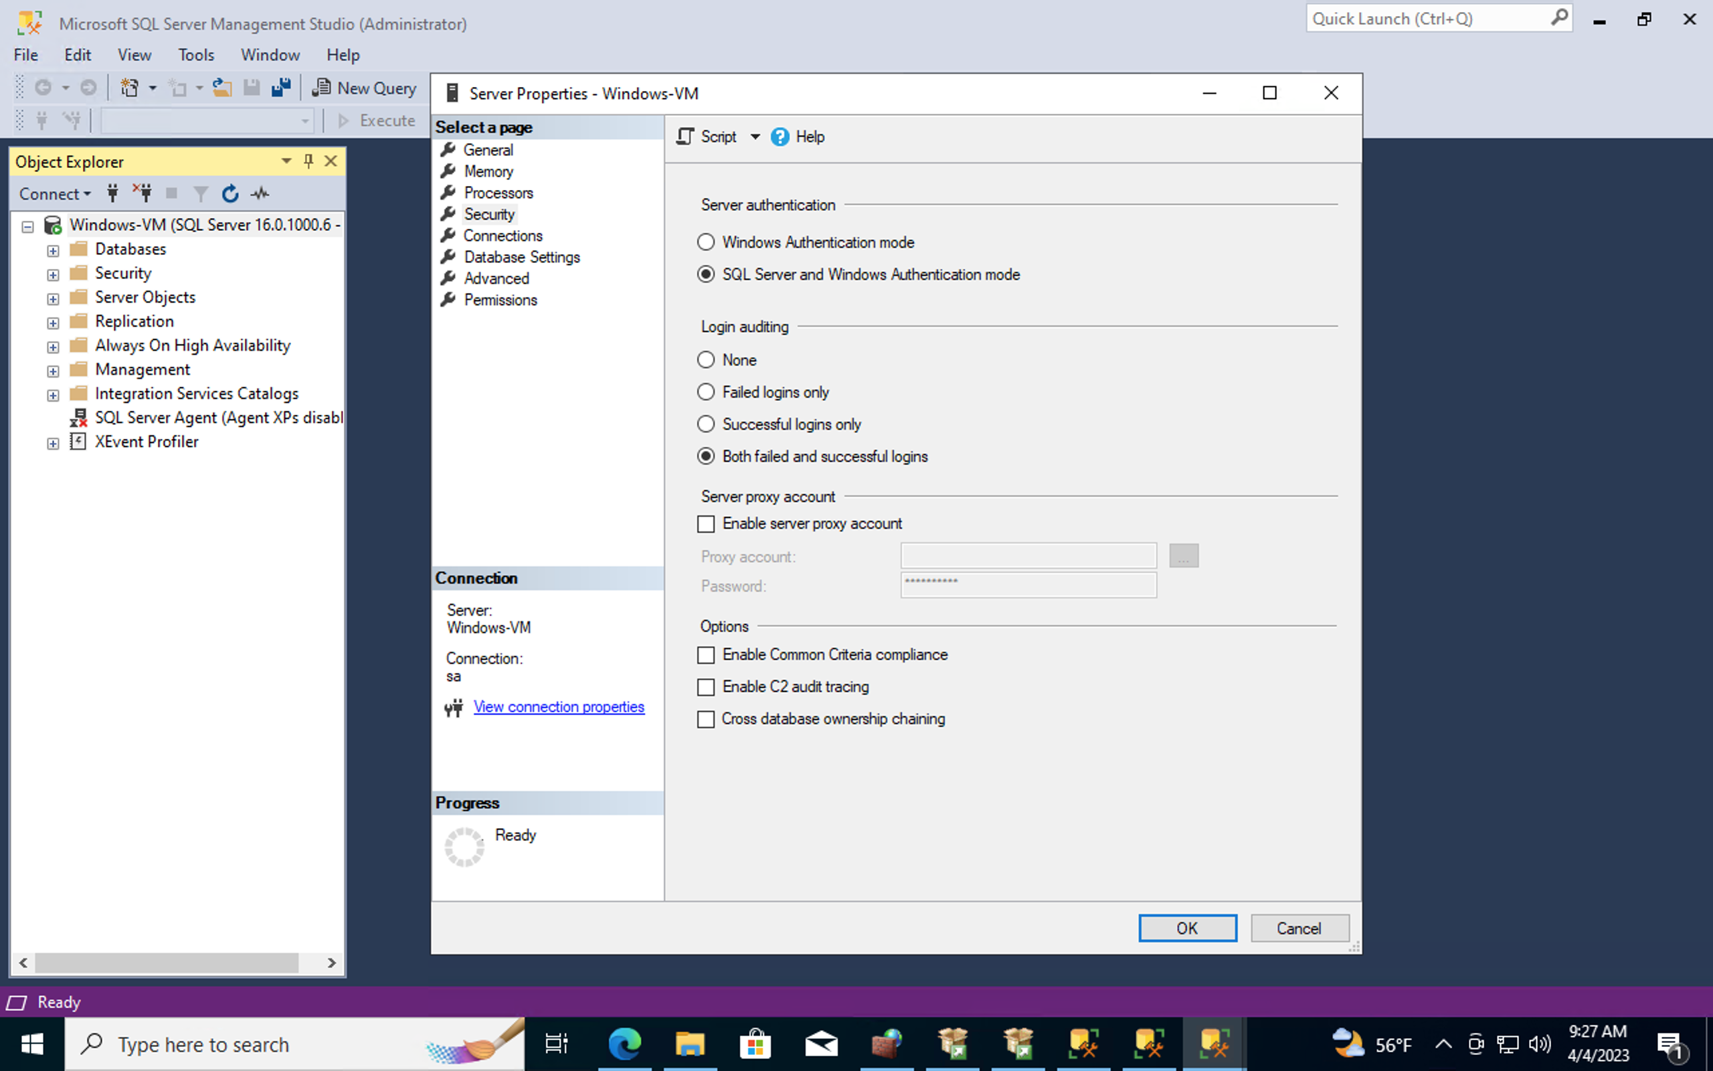The width and height of the screenshot is (1713, 1071).
Task: Expand Always On High Availability
Action: tap(53, 347)
